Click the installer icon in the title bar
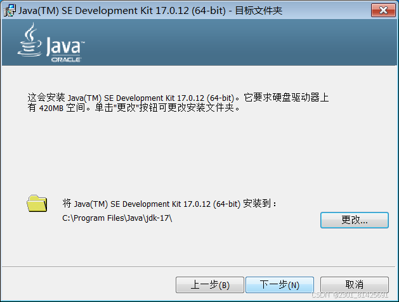Viewport: 399px width, 302px height. (x=10, y=11)
